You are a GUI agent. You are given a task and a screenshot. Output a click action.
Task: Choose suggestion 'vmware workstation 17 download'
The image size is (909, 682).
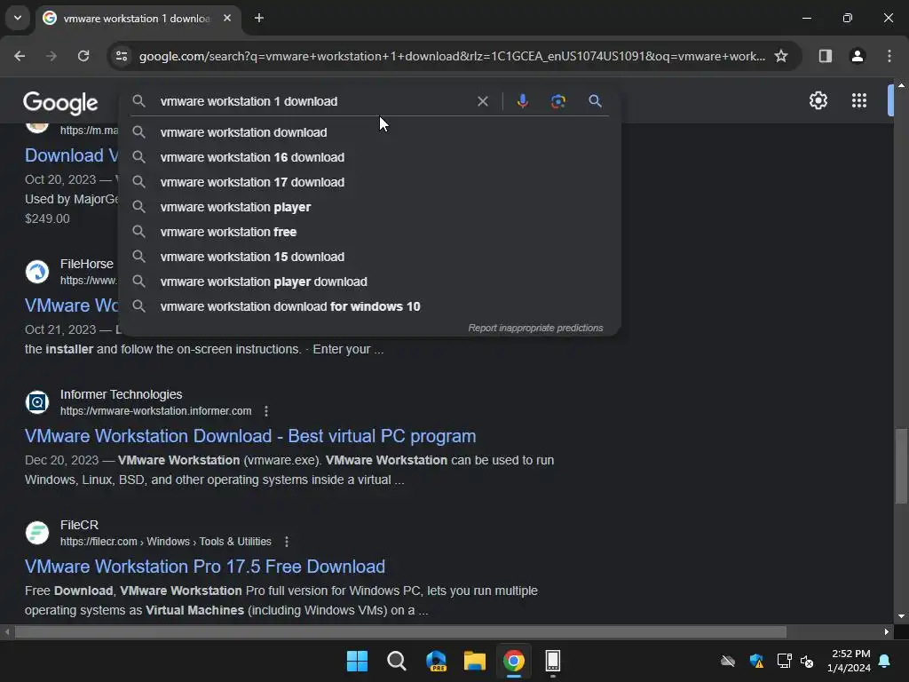(x=370, y=182)
